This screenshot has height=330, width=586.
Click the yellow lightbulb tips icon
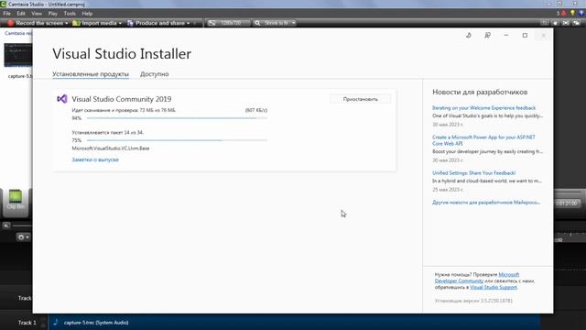pos(572,14)
